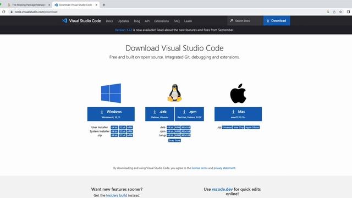Screen dimensions: 352x198
Task: Close the Missing Package Manager tab
Action: pyautogui.click(x=49, y=5)
